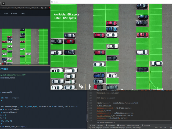
Task: Toggle tool window bars from status bar corner
Action: coord(89,128)
